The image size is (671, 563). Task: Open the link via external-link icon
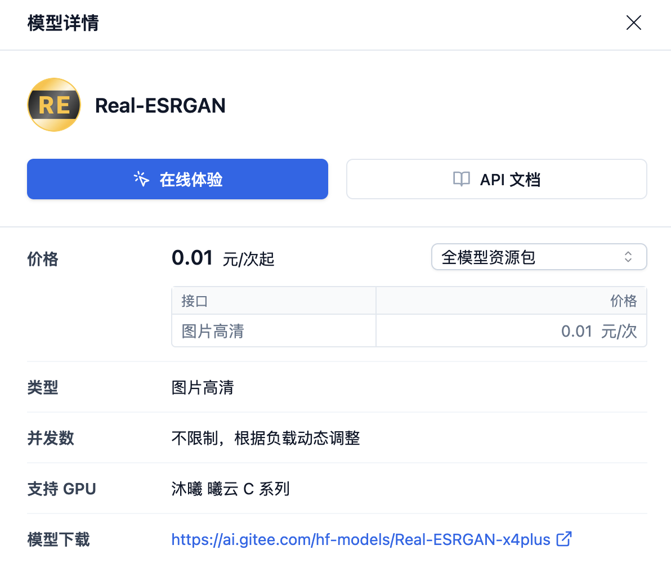[563, 539]
